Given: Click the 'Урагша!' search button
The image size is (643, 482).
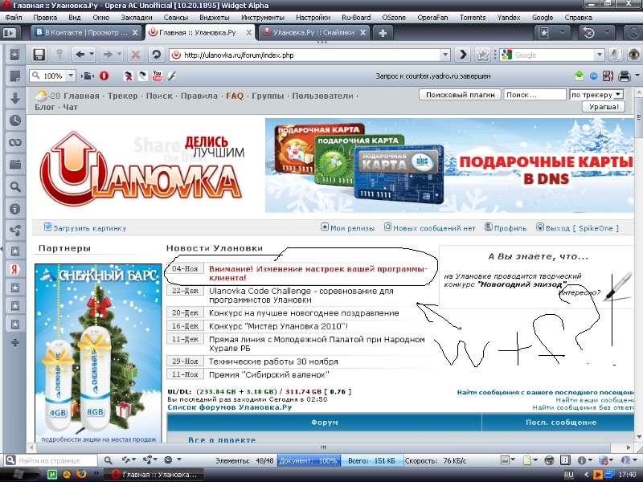Looking at the screenshot, I should (604, 107).
